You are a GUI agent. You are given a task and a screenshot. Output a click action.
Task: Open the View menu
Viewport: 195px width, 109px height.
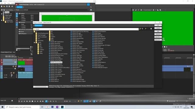[x=9, y=3]
